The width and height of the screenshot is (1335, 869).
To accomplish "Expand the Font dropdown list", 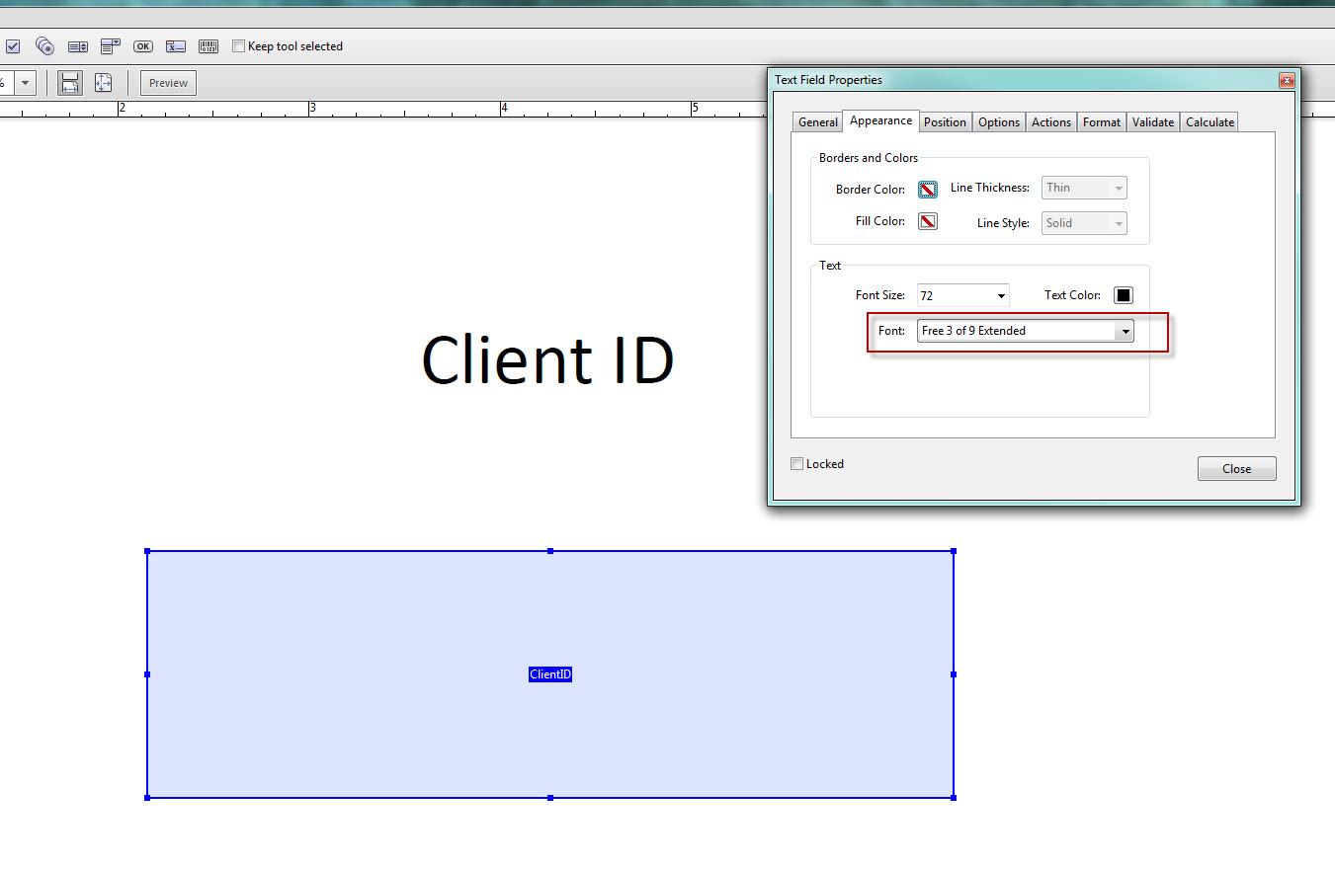I will pos(1125,332).
